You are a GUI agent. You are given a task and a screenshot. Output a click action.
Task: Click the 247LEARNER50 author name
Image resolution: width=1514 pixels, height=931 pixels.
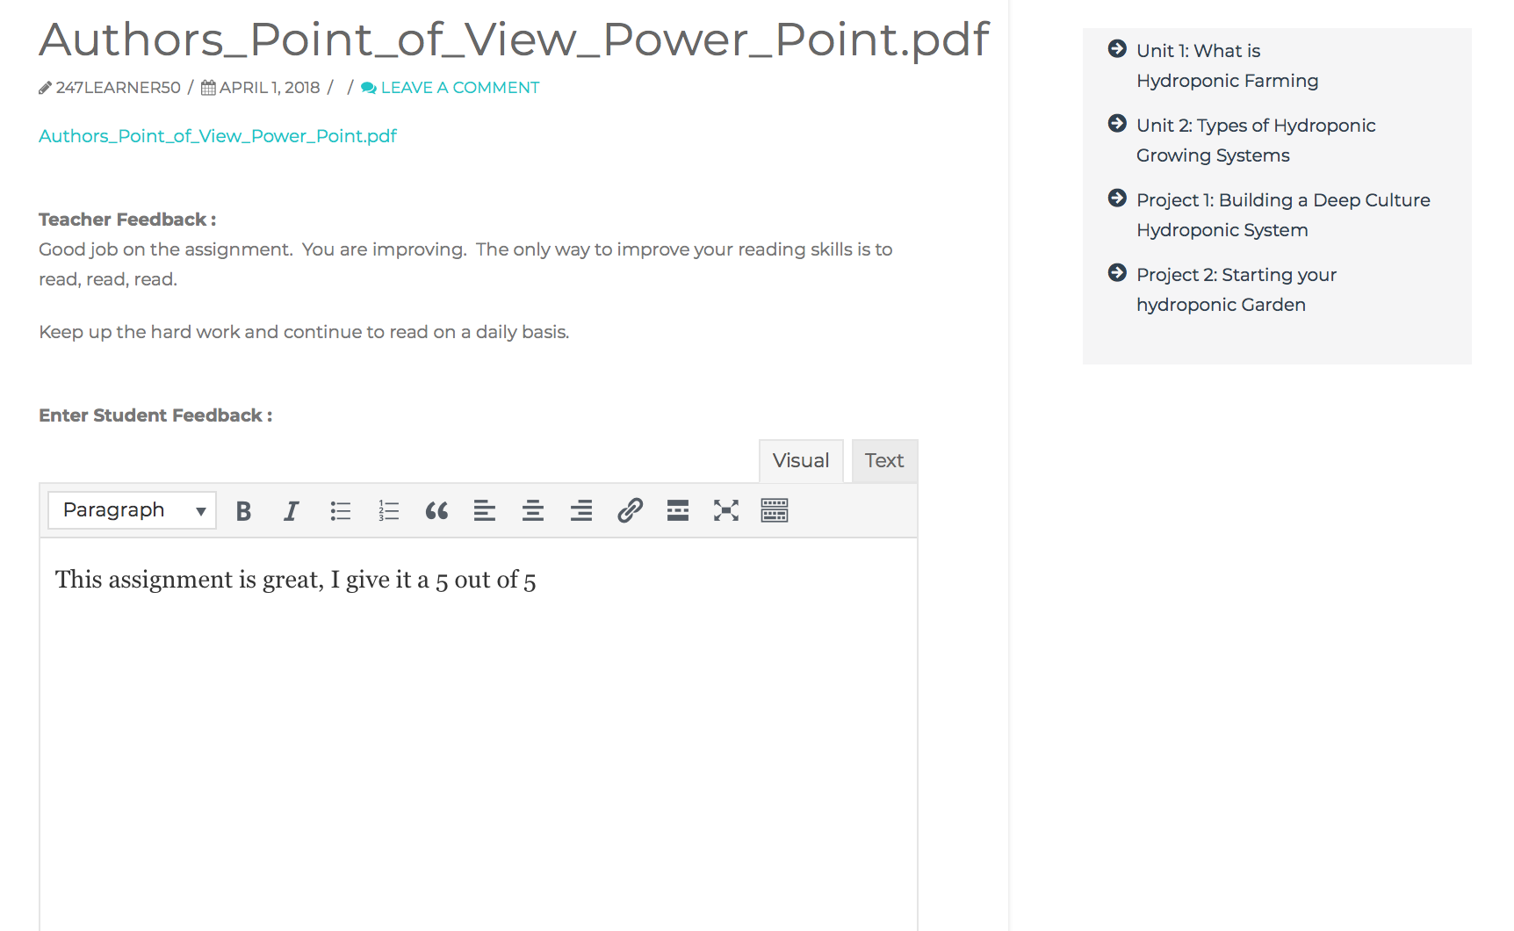point(119,88)
